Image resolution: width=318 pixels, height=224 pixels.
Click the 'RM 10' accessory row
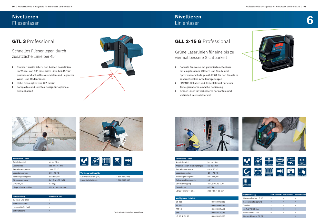click(x=207, y=209)
